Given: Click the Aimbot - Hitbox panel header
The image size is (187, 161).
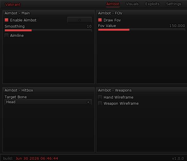Looking at the screenshot, I should coord(48,90).
